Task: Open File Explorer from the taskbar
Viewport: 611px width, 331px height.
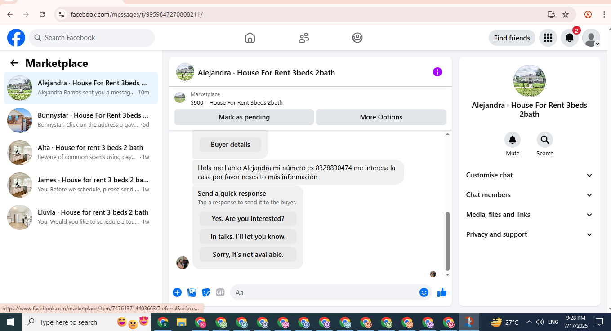Action: coord(181,322)
